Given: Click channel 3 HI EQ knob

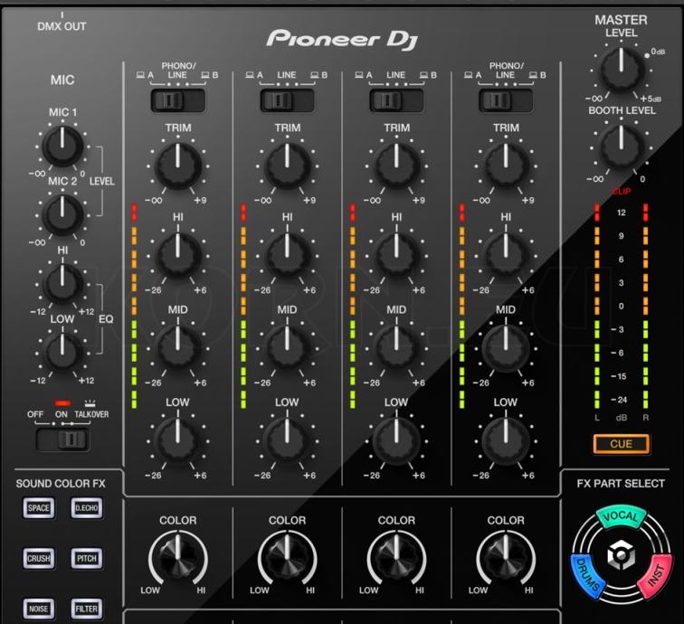Looking at the screenshot, I should [396, 256].
